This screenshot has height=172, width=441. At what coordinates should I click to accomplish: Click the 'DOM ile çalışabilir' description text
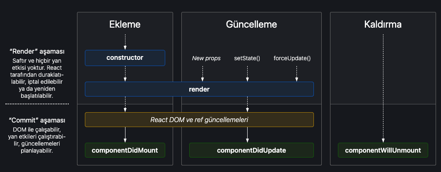(37, 140)
